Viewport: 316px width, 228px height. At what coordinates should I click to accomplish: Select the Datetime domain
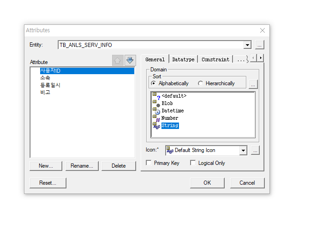[173, 111]
